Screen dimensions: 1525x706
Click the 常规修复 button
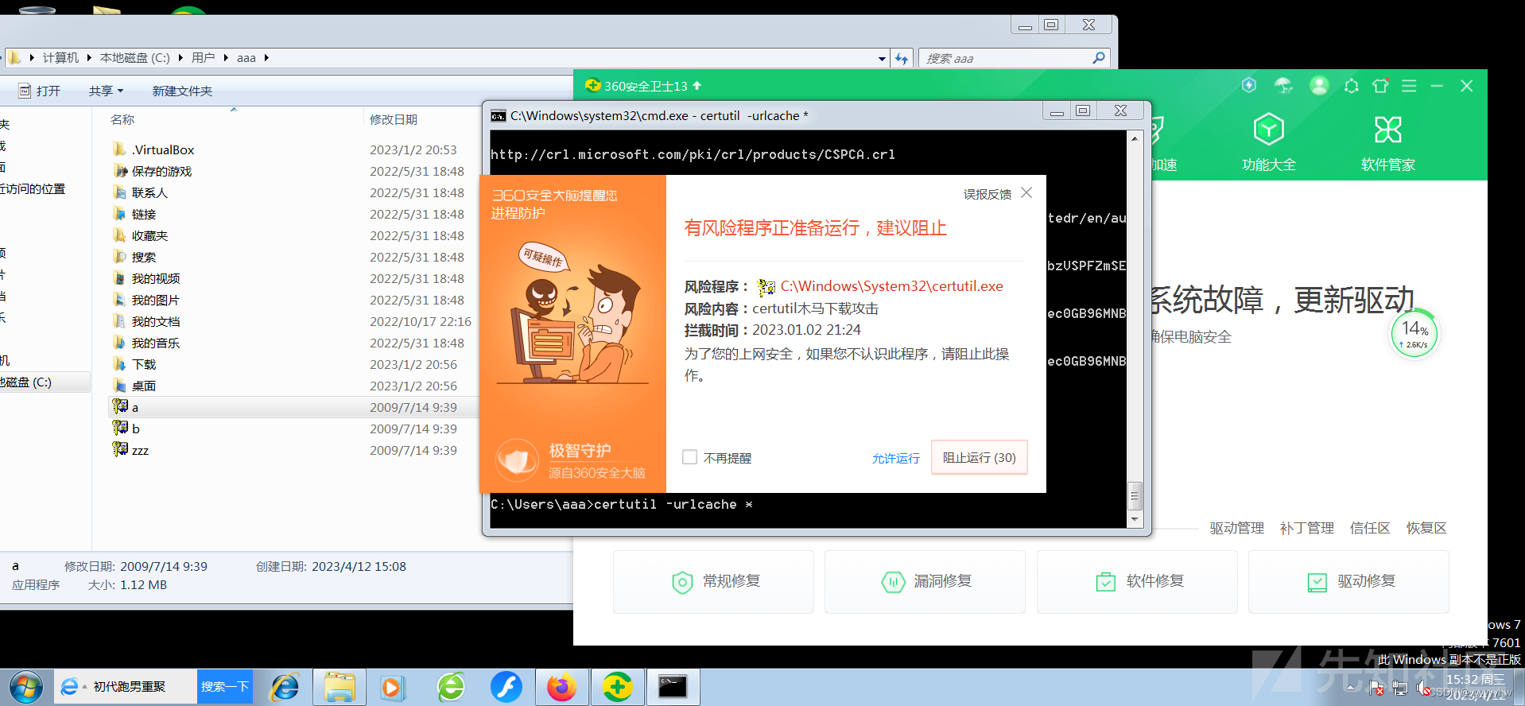[x=713, y=581]
